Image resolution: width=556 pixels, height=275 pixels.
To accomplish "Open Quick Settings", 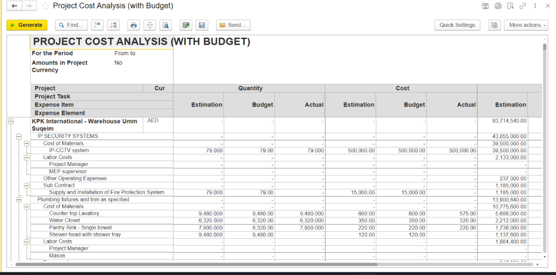I will [457, 25].
